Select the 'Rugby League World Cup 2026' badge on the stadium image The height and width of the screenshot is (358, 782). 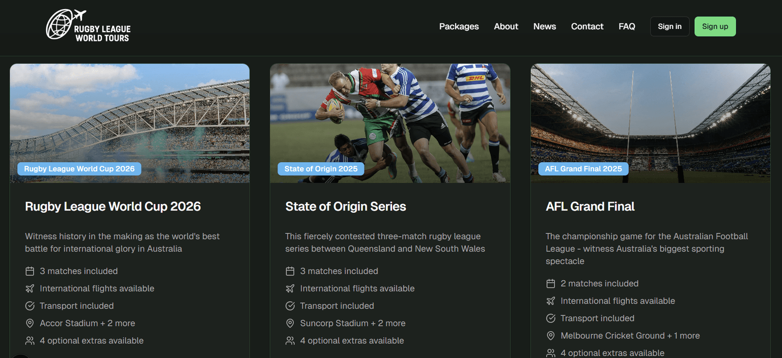79,168
